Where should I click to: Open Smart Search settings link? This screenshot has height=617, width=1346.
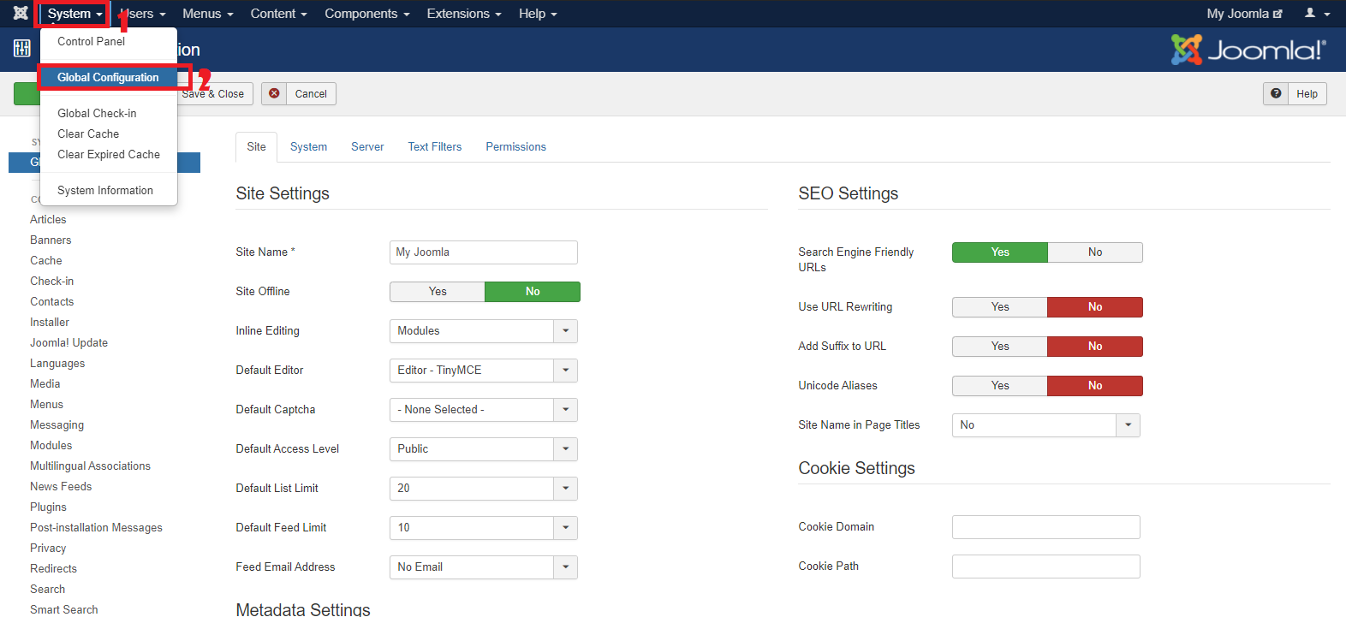(64, 610)
